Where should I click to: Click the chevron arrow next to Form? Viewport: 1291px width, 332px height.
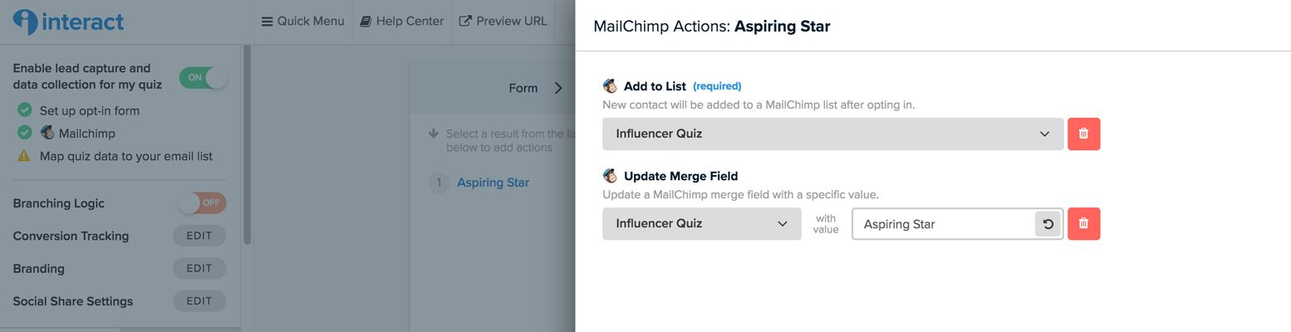coord(558,88)
